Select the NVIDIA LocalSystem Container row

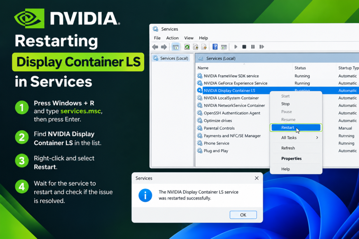click(x=233, y=98)
